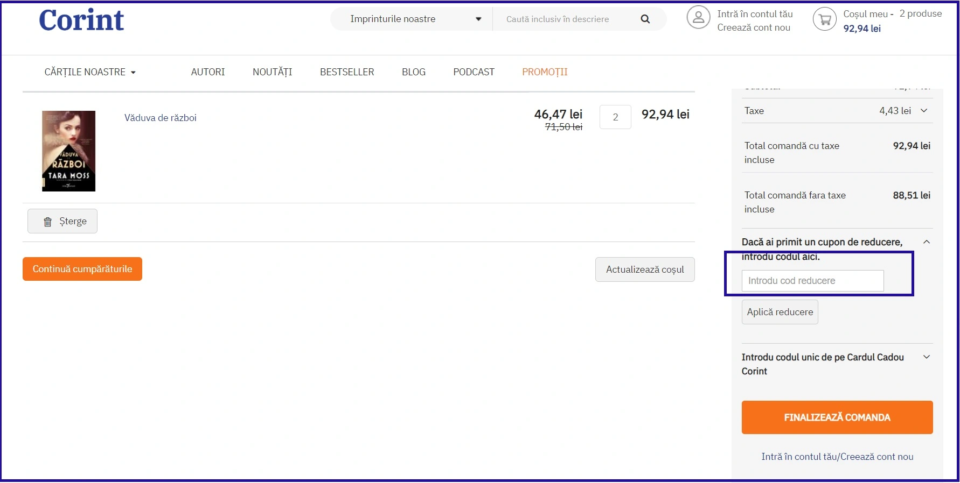Click the 'Introdu cod reducere' input field
The height and width of the screenshot is (483, 960).
point(812,281)
